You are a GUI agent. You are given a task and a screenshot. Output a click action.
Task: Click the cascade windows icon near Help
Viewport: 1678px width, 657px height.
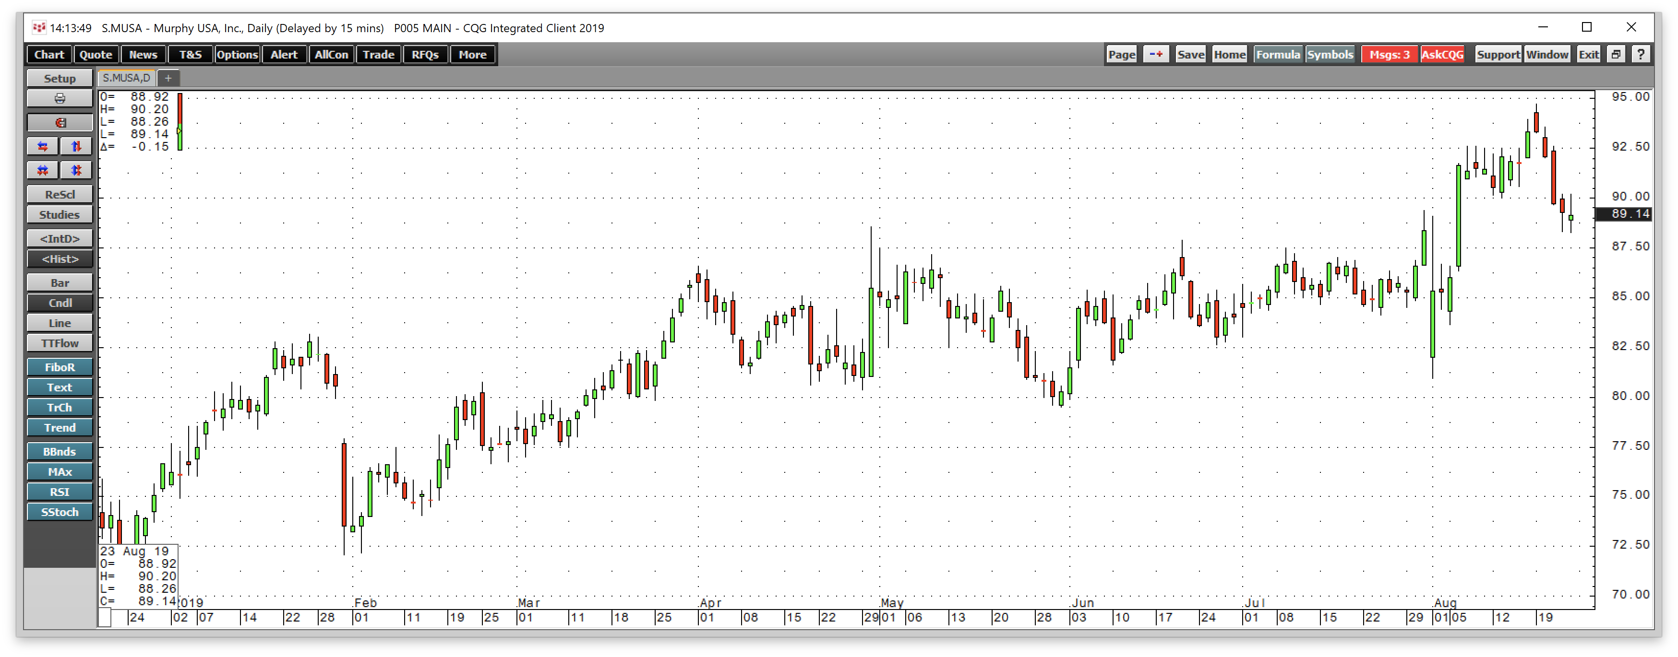coord(1616,54)
